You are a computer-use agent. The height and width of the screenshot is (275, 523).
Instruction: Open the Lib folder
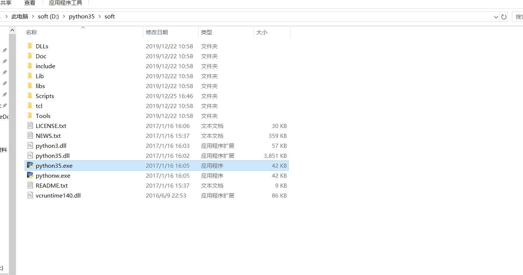point(39,76)
